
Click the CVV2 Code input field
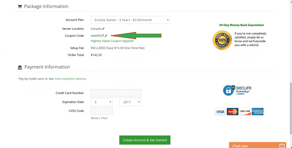[102, 111]
